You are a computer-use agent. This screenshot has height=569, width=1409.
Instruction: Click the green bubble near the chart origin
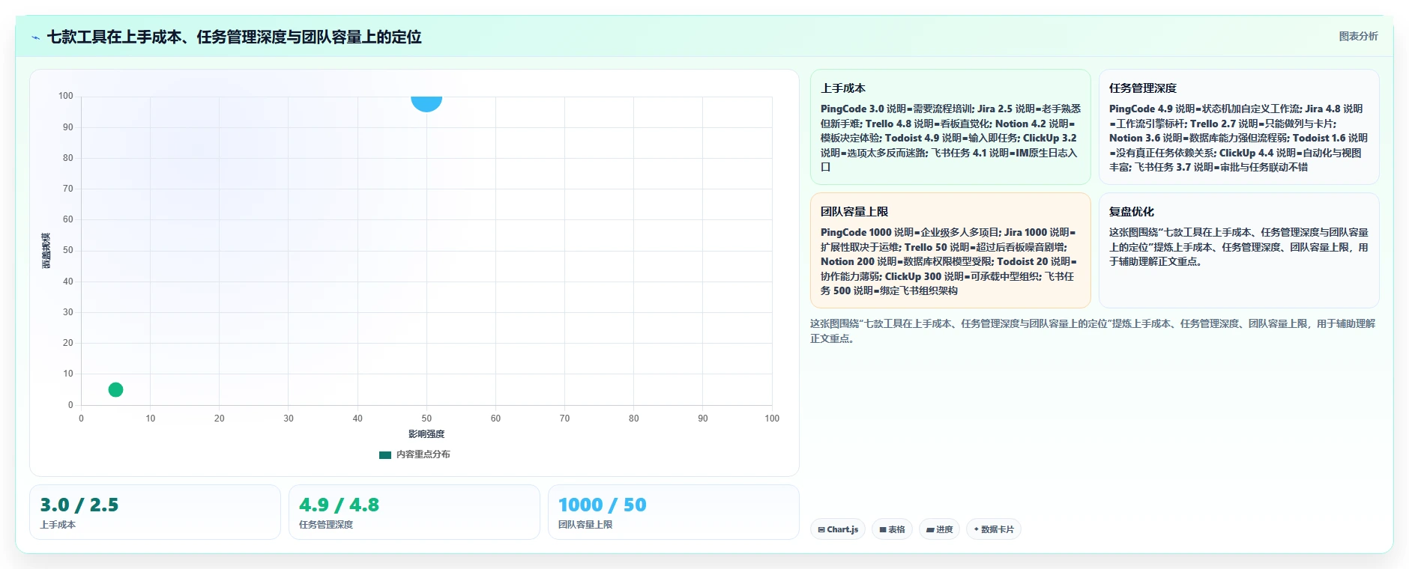click(x=115, y=389)
